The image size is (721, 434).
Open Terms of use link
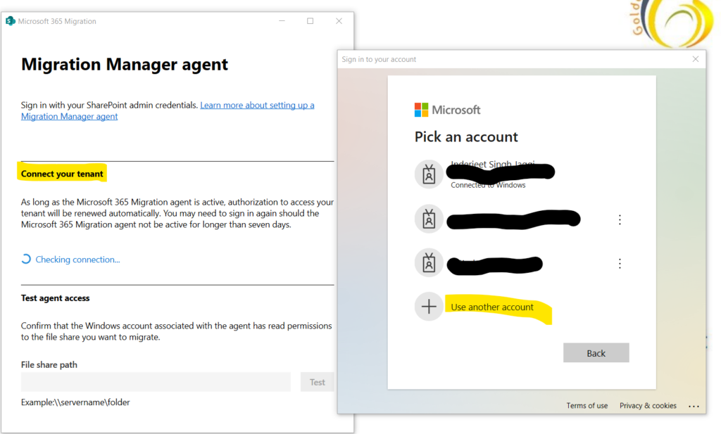tap(587, 406)
